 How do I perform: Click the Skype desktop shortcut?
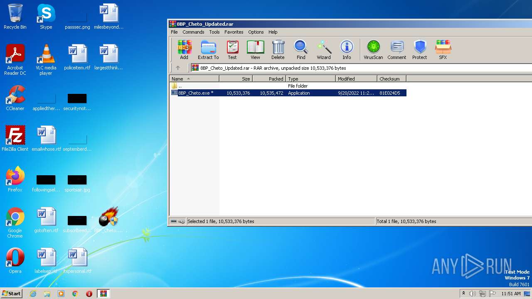point(46,17)
